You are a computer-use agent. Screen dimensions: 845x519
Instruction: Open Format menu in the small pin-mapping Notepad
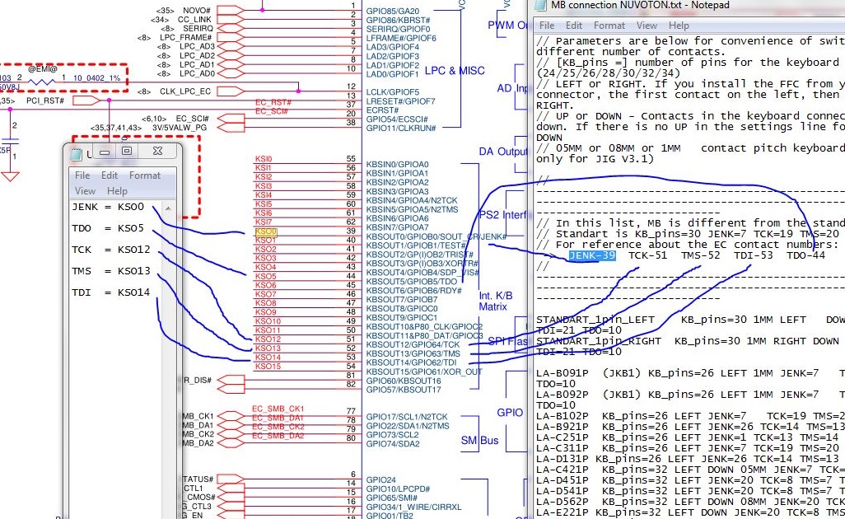[145, 175]
